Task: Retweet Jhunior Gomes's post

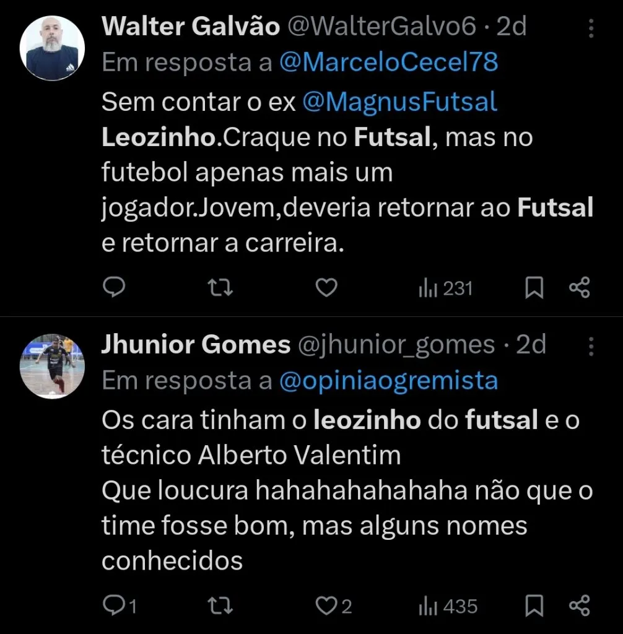Action: coord(220,606)
